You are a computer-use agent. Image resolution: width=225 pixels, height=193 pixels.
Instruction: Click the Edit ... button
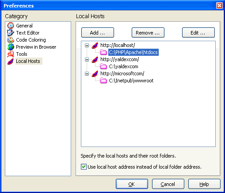[x=198, y=33]
